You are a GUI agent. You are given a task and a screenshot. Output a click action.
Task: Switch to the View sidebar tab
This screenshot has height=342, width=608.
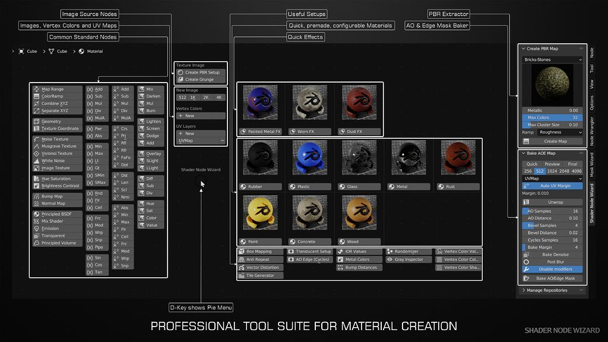[592, 84]
